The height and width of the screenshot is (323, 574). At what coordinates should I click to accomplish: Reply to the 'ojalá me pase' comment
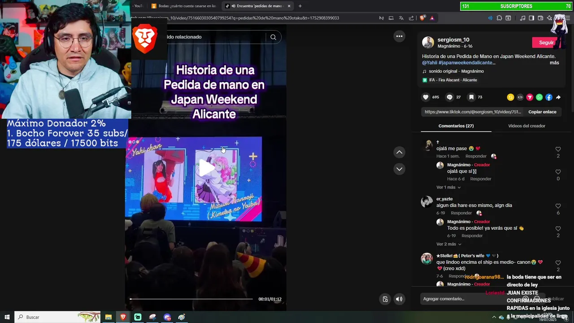pos(476,156)
